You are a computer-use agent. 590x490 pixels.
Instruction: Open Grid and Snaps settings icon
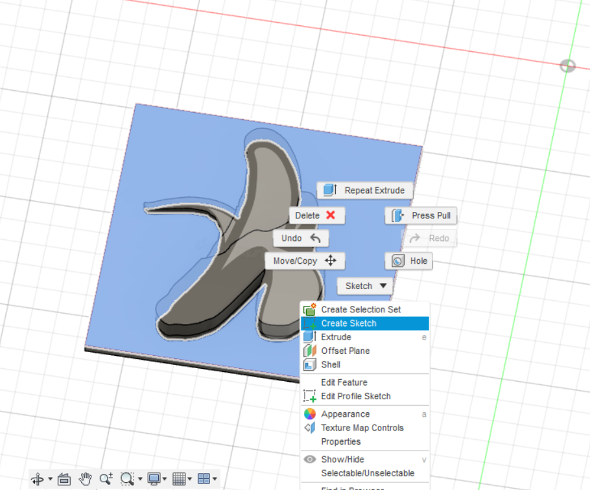pos(179,479)
